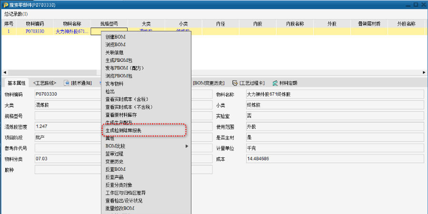The width and height of the screenshot is (428, 214).
Task: Choose 批量修改BOM menu entry
Action: point(120,208)
